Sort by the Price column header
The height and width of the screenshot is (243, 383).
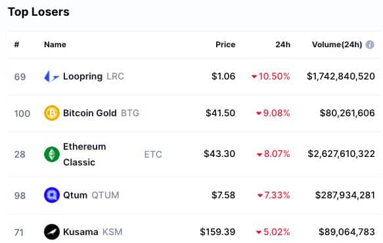click(225, 45)
